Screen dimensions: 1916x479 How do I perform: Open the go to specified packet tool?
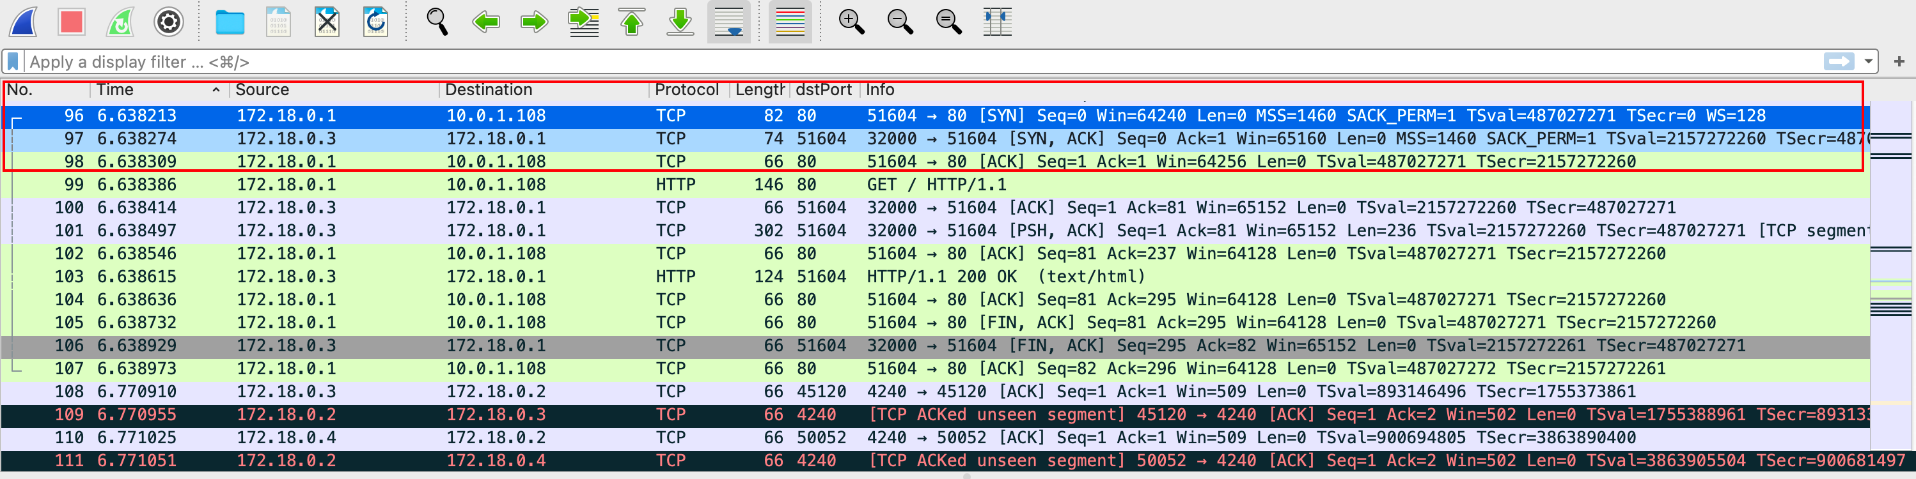click(x=583, y=22)
